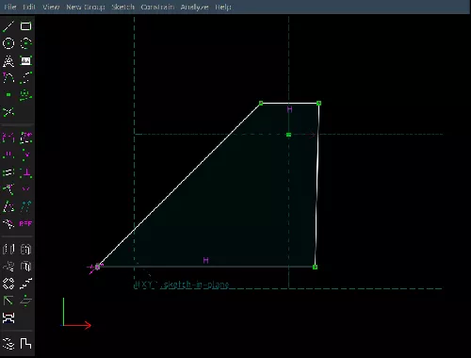Select the H constraint on the top line
Screen dimensions: 471x358
289,109
